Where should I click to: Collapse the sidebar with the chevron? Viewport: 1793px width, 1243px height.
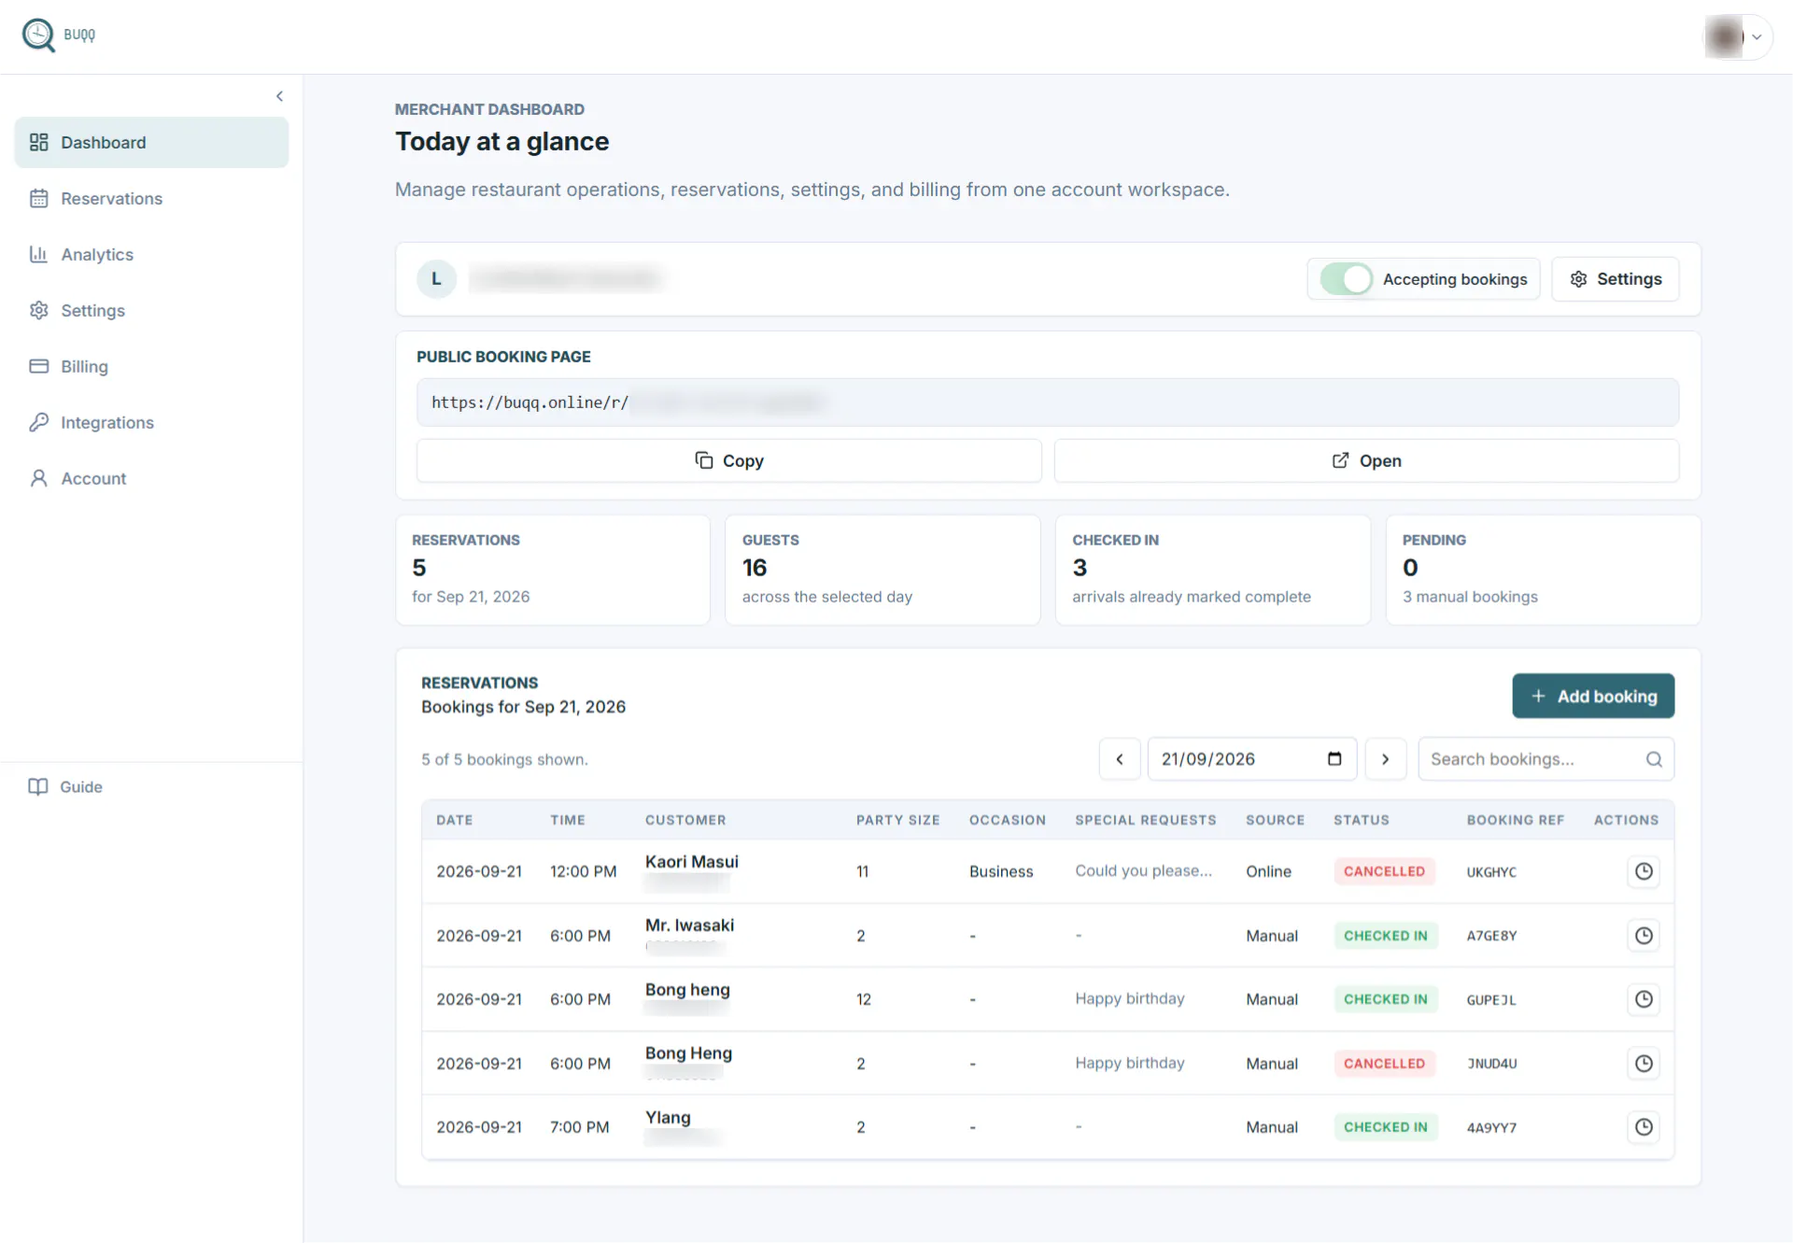279,96
